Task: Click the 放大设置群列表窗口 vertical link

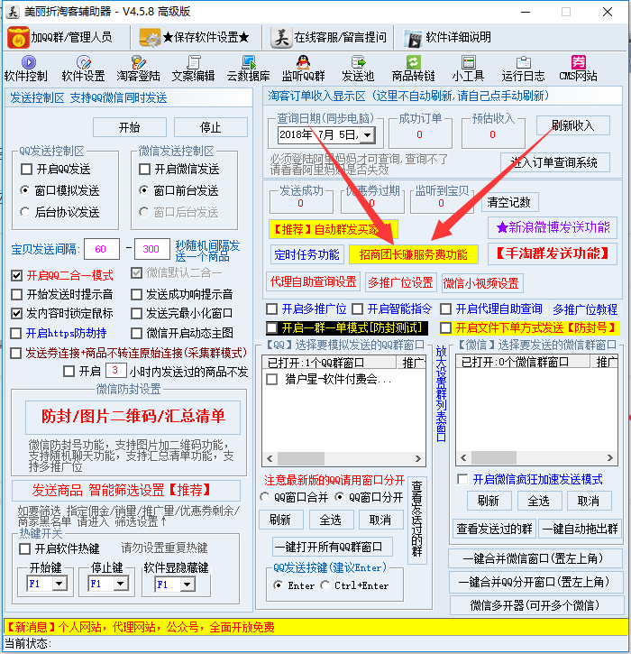Action: [441, 393]
